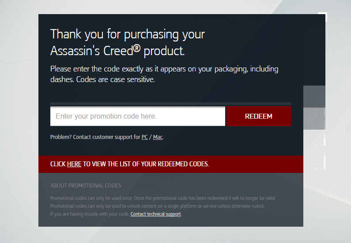Click the striped divider above the code field
Viewport: 351px width, 243px height.
tap(170, 104)
